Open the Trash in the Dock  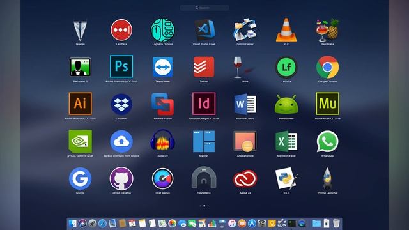(x=336, y=224)
